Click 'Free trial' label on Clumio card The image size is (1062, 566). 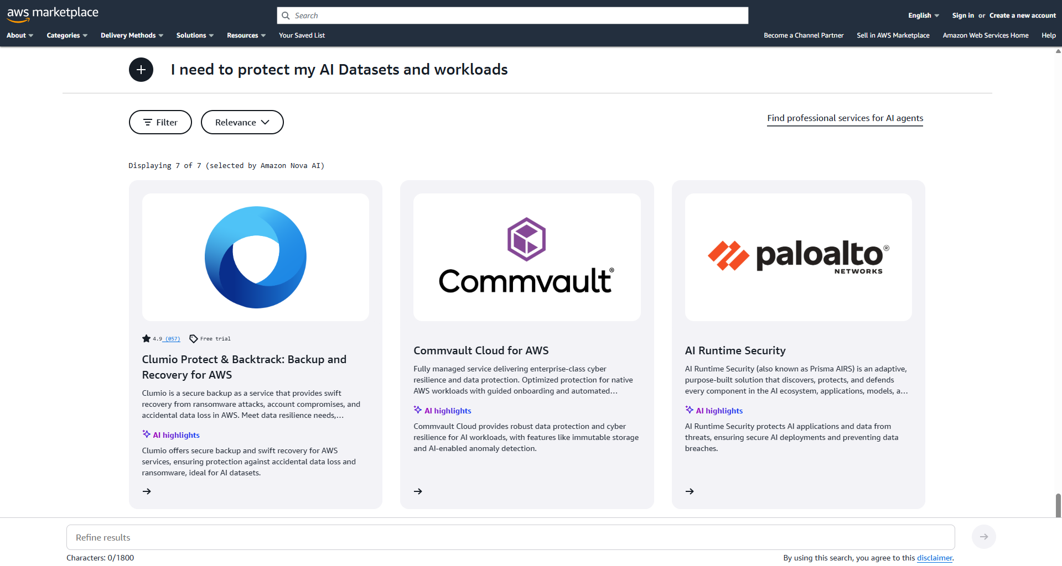215,339
